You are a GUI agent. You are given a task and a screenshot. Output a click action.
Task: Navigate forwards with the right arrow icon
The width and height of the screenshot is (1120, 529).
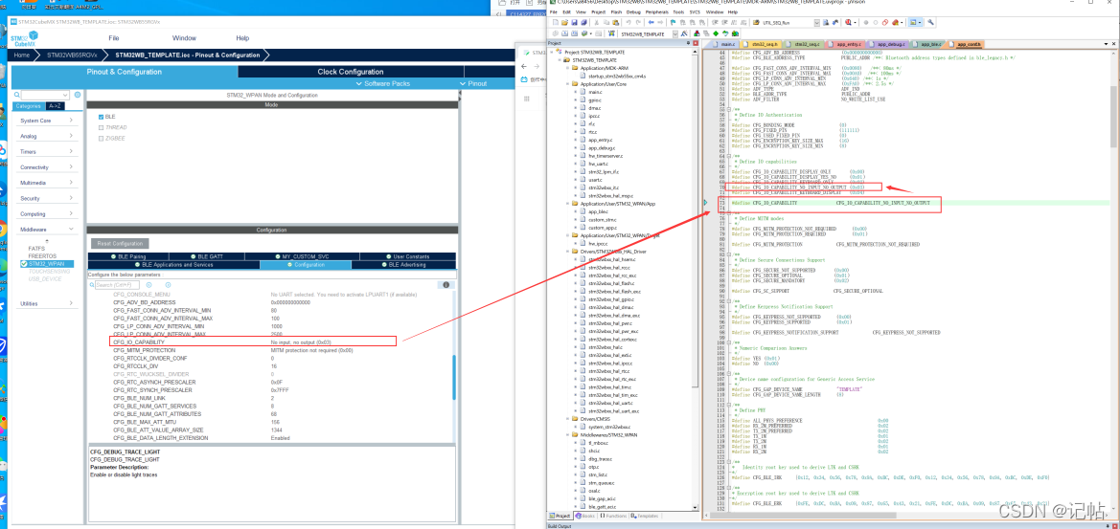coord(660,23)
